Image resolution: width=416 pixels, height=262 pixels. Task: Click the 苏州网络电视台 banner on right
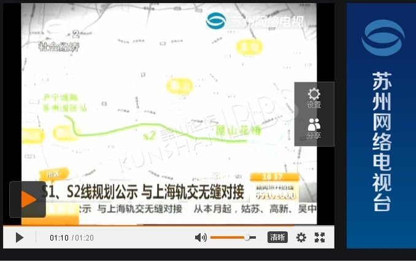(x=381, y=126)
